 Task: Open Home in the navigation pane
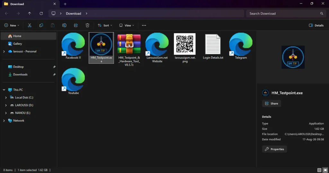tap(29, 36)
